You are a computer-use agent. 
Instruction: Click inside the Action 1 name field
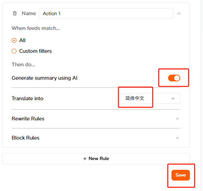(106, 13)
